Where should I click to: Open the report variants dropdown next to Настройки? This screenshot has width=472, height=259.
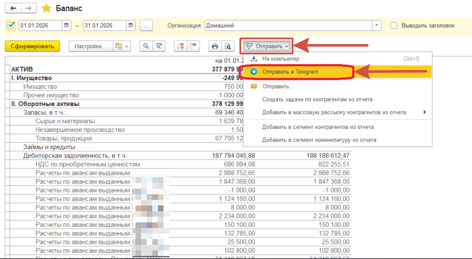(x=121, y=46)
